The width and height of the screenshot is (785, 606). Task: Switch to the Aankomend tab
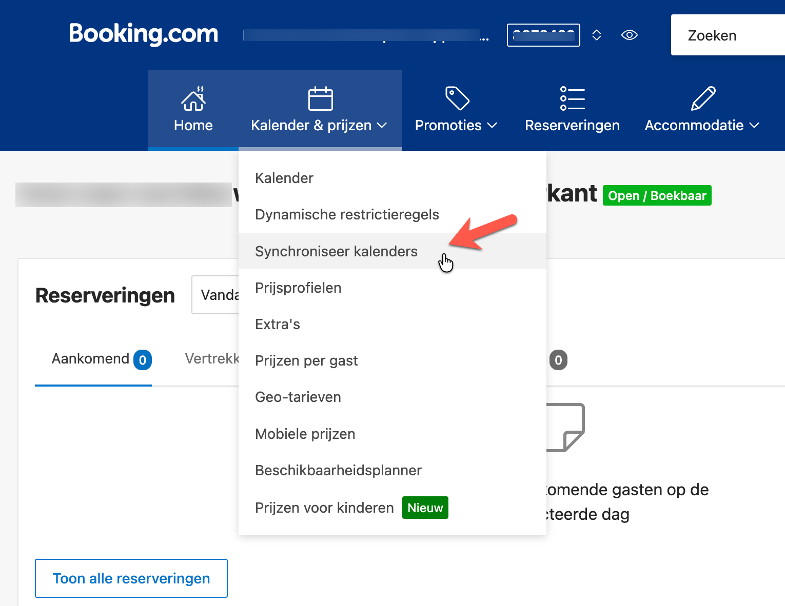[x=93, y=359]
